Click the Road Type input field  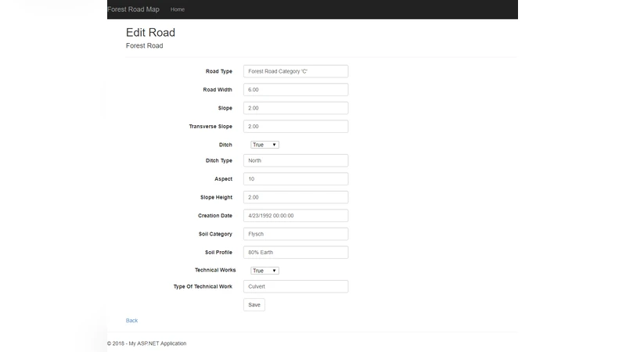pyautogui.click(x=295, y=71)
